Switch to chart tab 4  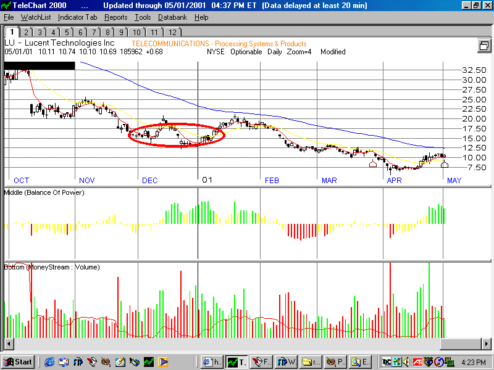53,33
